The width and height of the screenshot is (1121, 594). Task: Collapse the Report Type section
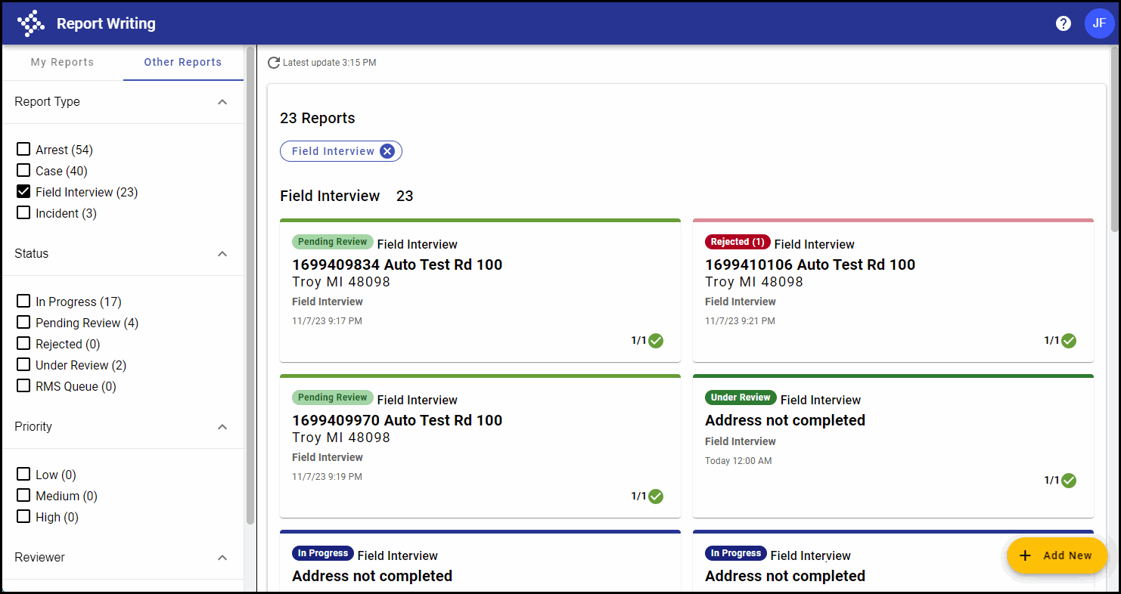pyautogui.click(x=222, y=101)
